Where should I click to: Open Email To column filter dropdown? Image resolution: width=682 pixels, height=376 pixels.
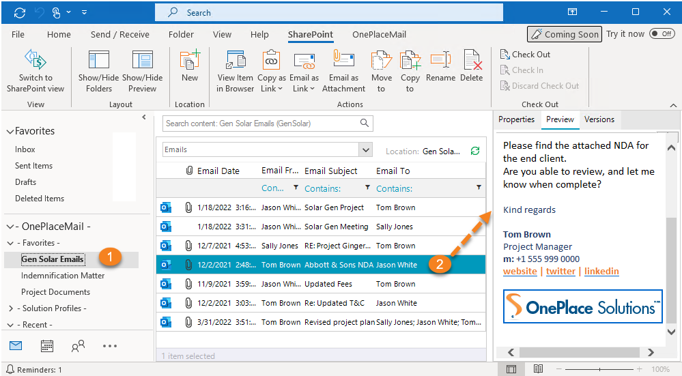tap(479, 188)
